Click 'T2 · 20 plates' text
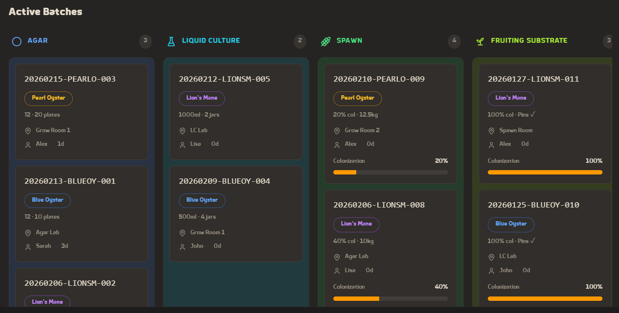This screenshot has height=313, width=619. point(42,115)
